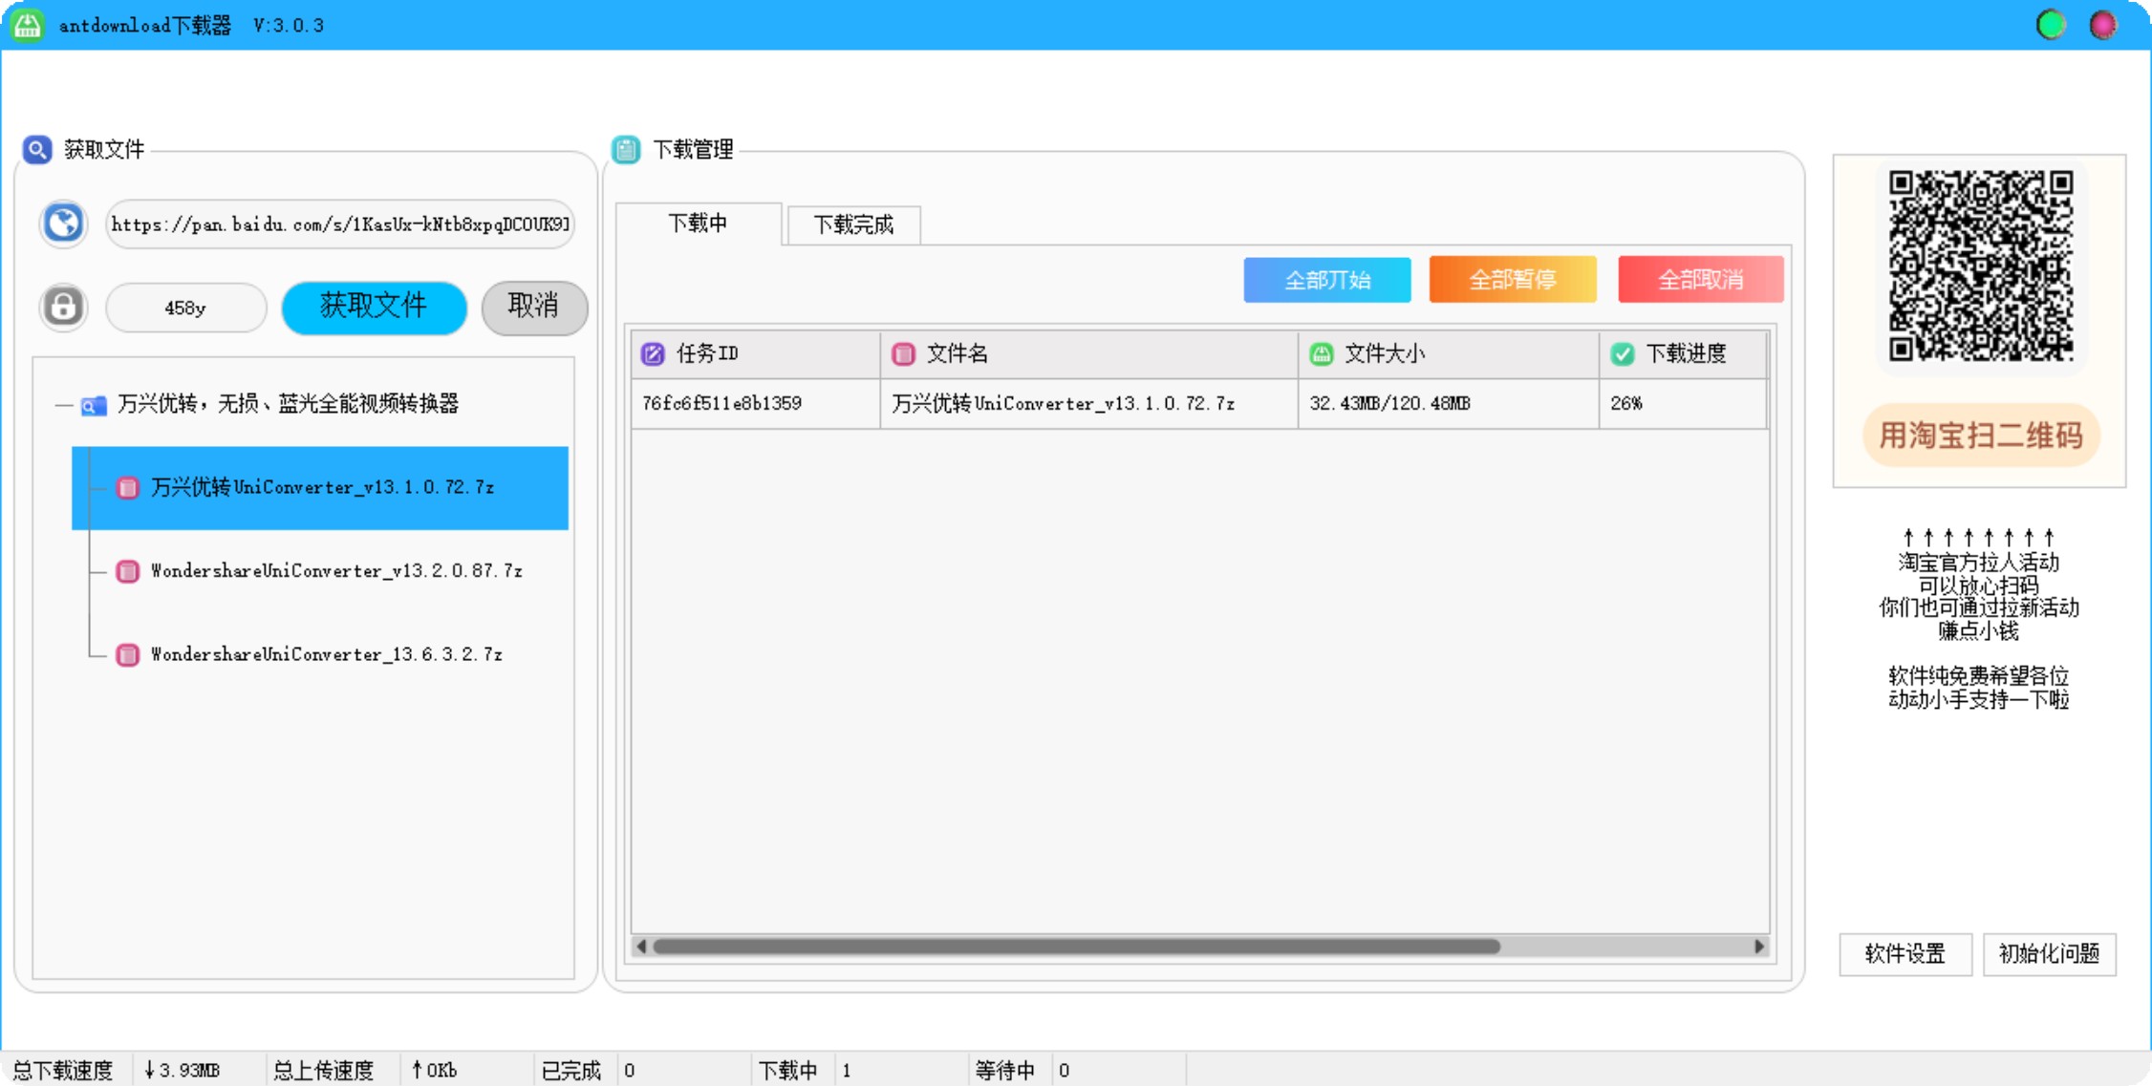Click the green circle window button

point(2051,25)
